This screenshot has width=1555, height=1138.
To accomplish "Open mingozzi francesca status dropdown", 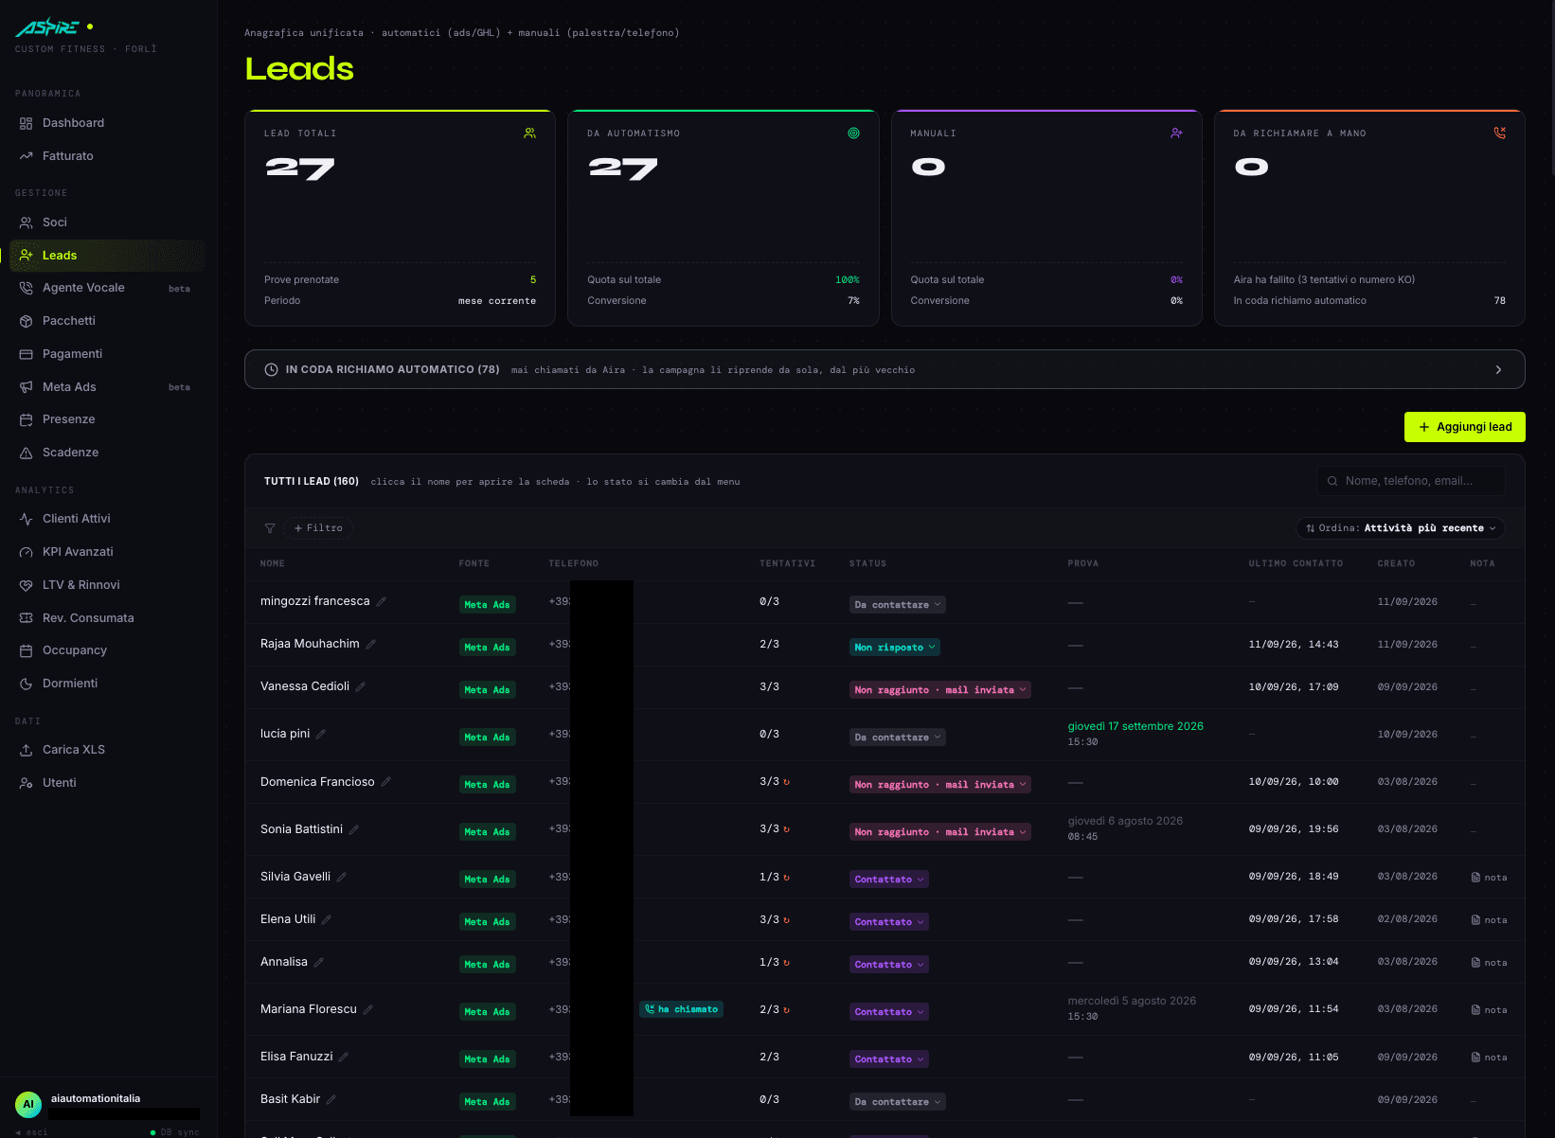I will pos(898,605).
